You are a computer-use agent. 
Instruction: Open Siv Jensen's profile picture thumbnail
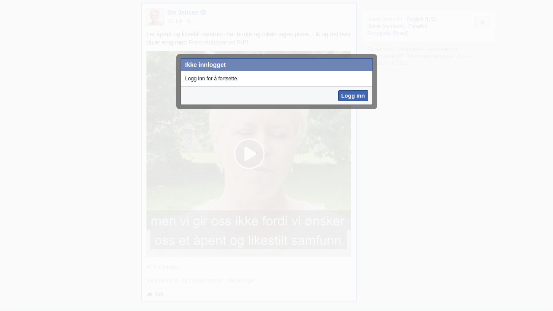(x=155, y=17)
